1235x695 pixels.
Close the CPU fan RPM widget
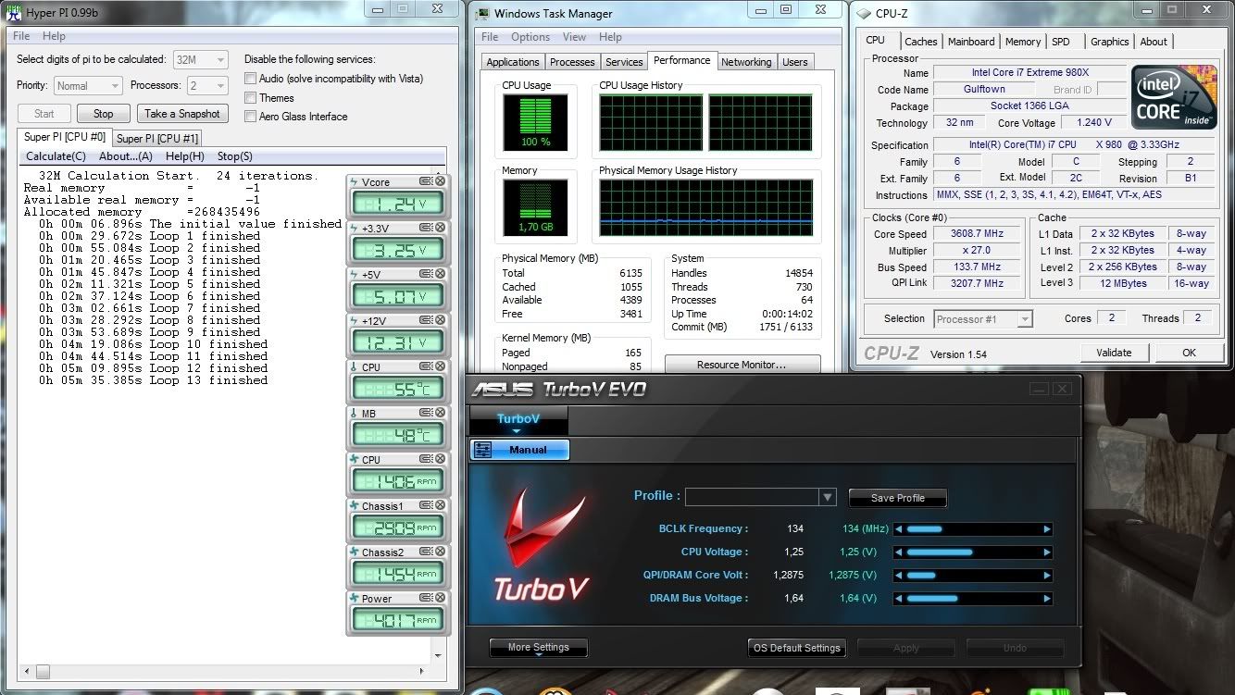pos(440,459)
